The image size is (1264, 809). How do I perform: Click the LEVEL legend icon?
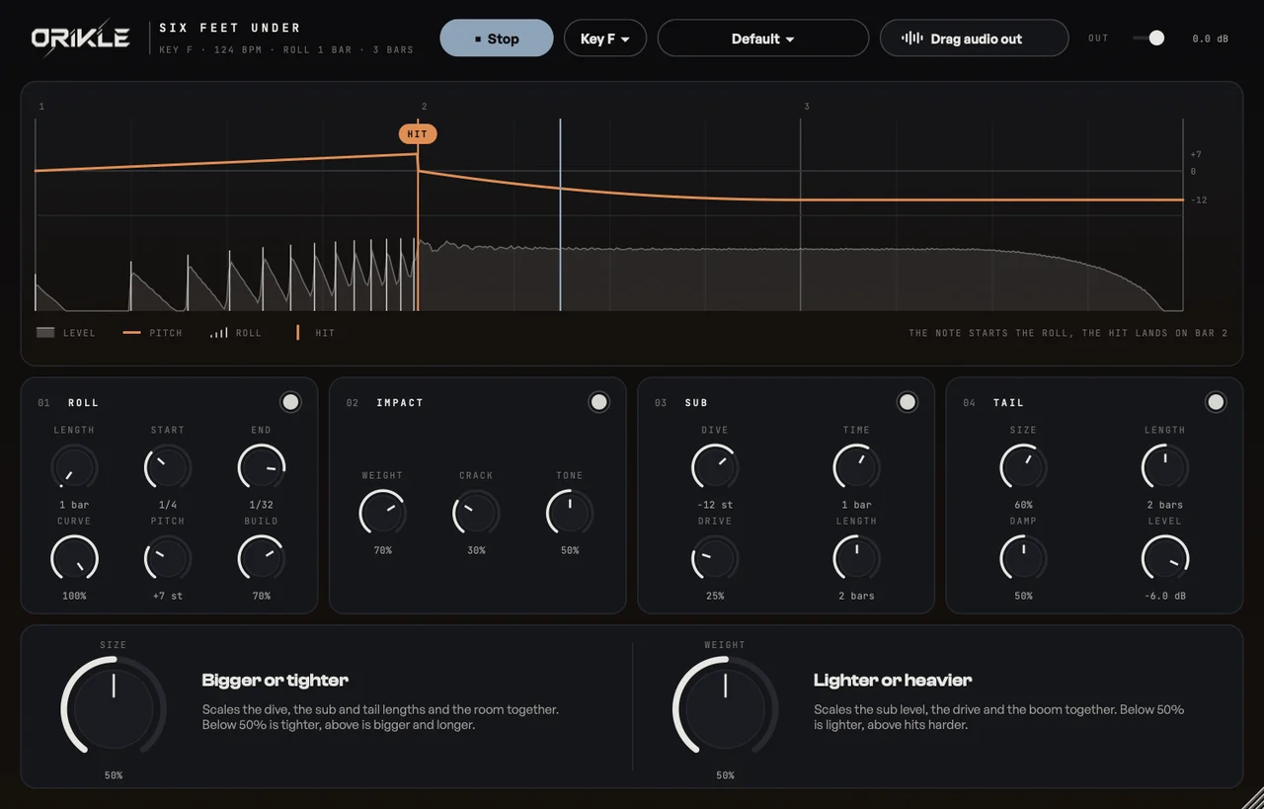pyautogui.click(x=45, y=333)
